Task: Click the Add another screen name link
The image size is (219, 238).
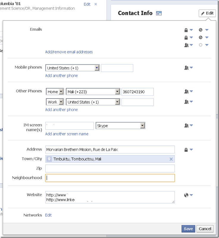Action: 67,134
